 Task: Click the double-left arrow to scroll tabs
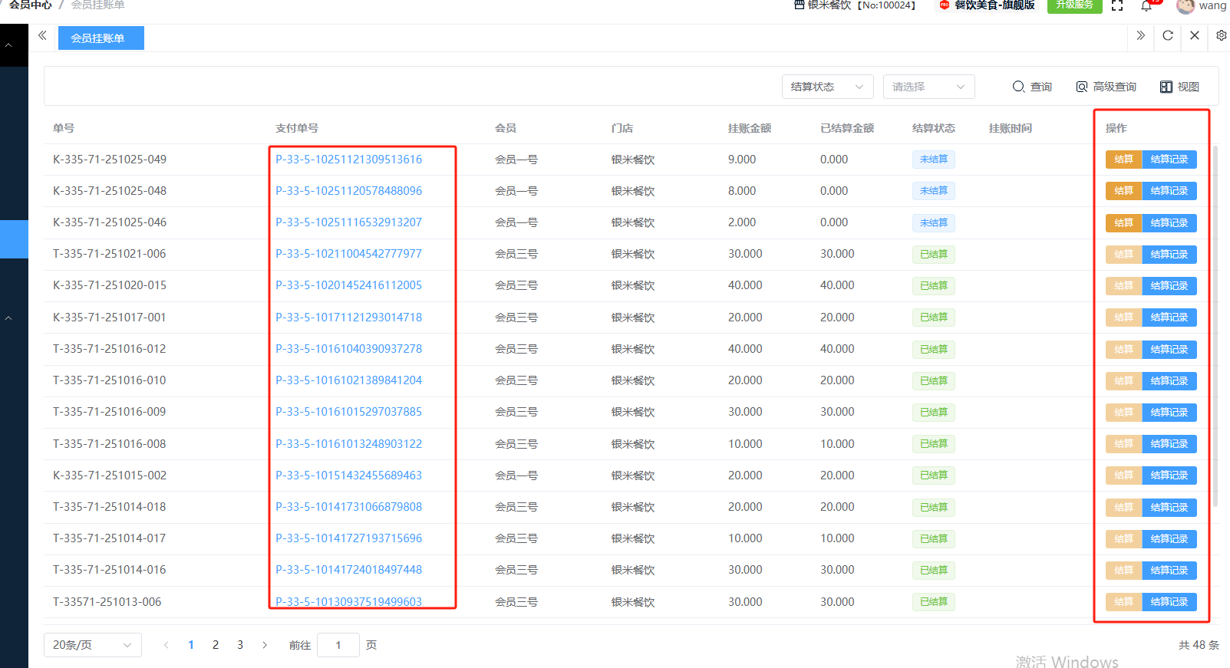42,35
